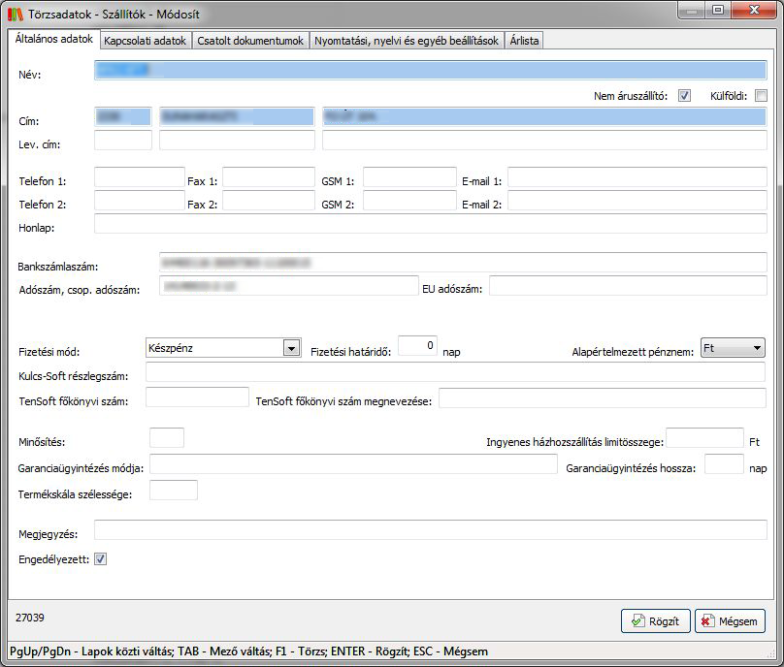
Task: Click the Fizetési határidő days field
Action: [x=417, y=347]
